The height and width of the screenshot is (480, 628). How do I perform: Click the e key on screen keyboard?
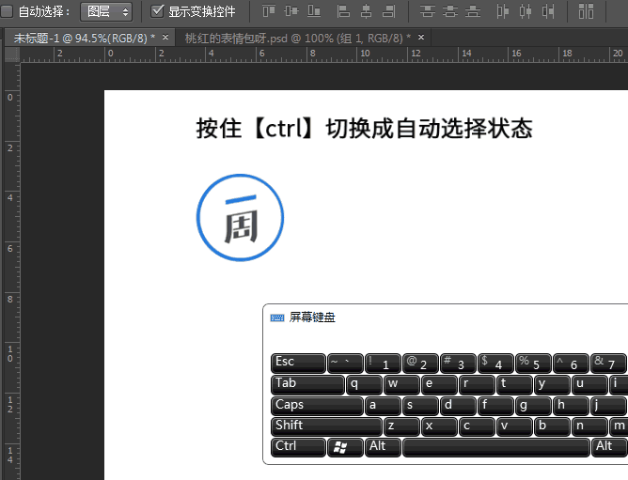tap(439, 384)
